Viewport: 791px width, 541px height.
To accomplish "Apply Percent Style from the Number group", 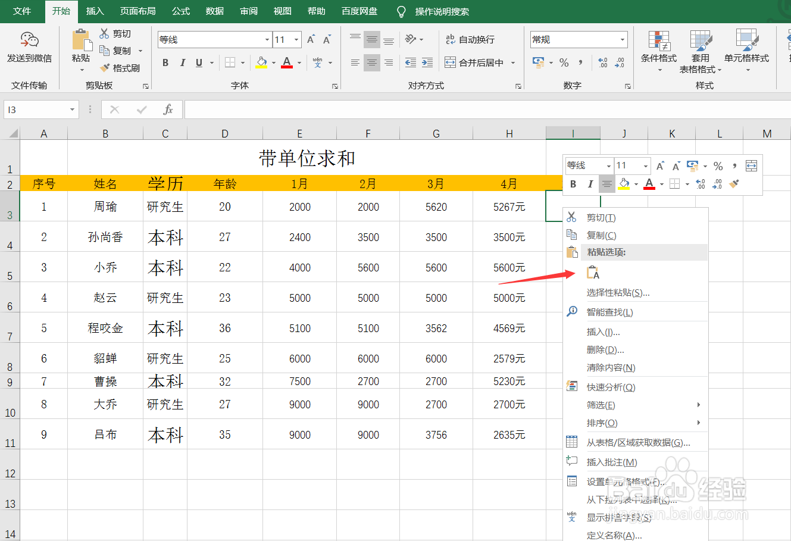I will click(563, 62).
